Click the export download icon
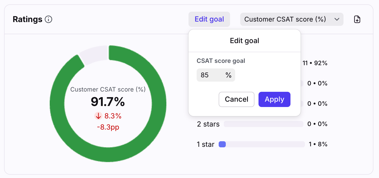Screen dimensions: 379x178 tap(357, 19)
